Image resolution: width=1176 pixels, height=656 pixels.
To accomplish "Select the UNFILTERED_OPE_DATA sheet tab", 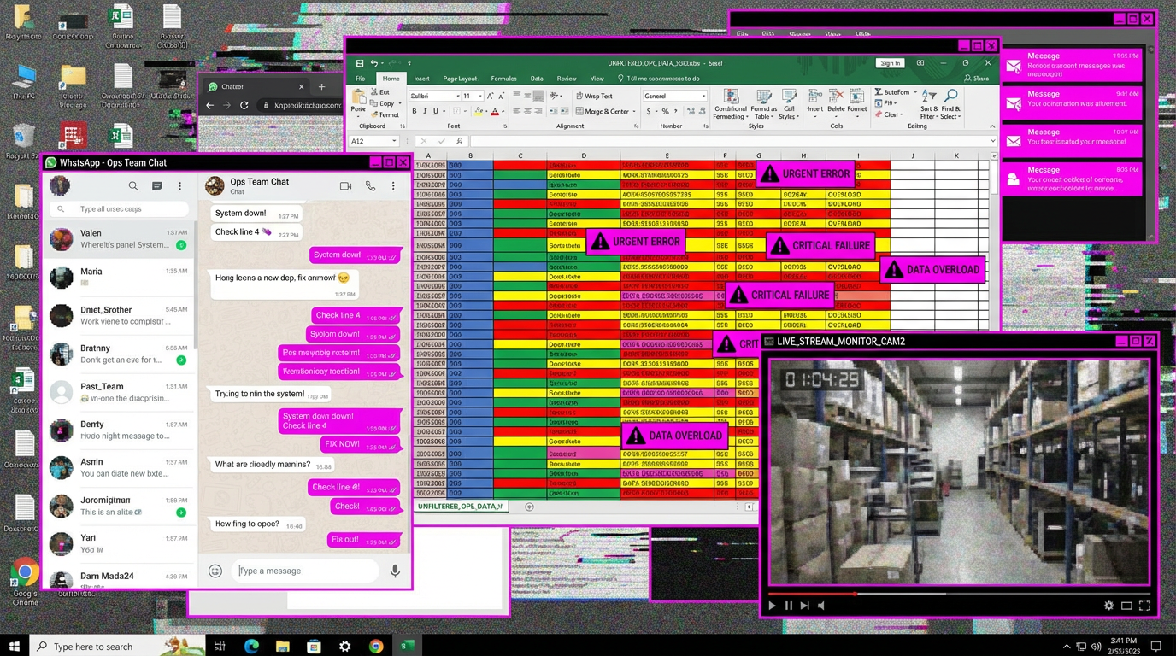I will pyautogui.click(x=461, y=506).
